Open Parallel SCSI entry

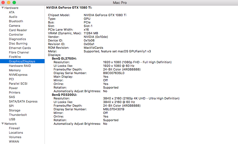[x=18, y=84]
